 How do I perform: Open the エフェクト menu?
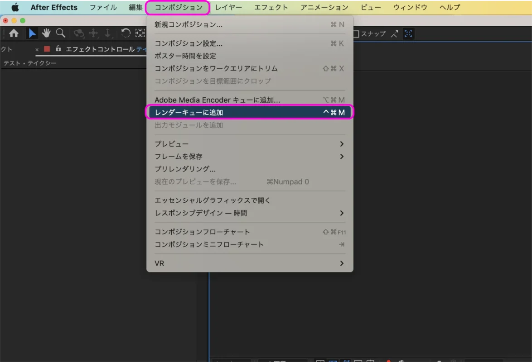pos(271,7)
